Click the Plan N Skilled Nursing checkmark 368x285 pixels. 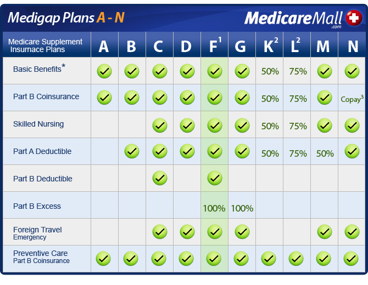coord(352,125)
